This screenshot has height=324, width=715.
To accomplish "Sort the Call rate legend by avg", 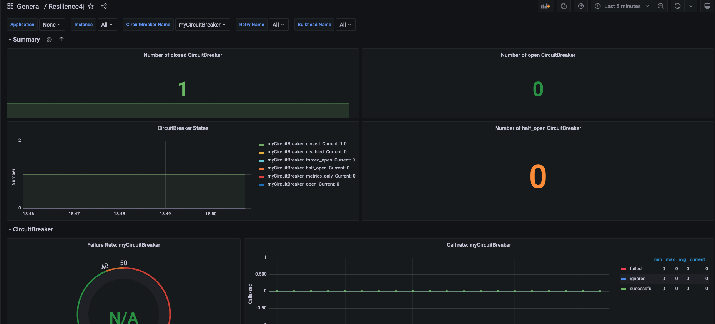I will pyautogui.click(x=682, y=259).
